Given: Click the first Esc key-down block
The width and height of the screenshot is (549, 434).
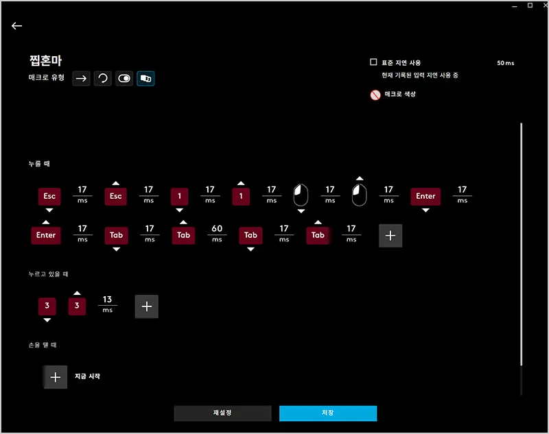Looking at the screenshot, I should pos(49,196).
